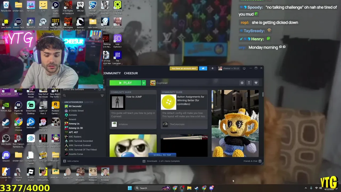Expand the cheesur account dropdown

229,68
